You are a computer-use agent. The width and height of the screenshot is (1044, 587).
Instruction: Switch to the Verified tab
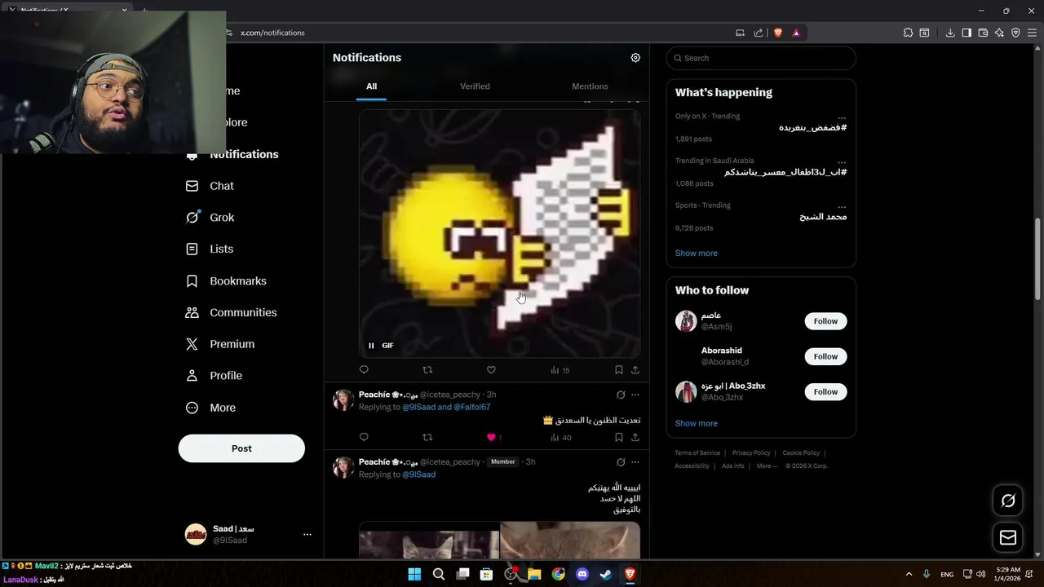pyautogui.click(x=475, y=86)
